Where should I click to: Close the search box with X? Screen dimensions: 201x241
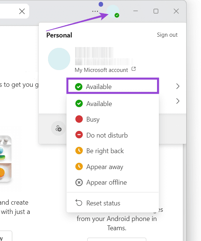[22, 11]
